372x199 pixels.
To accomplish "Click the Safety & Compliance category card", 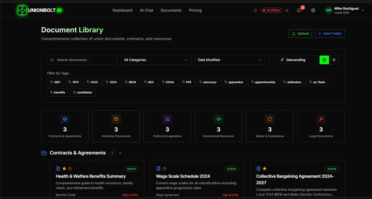I will [x=270, y=126].
